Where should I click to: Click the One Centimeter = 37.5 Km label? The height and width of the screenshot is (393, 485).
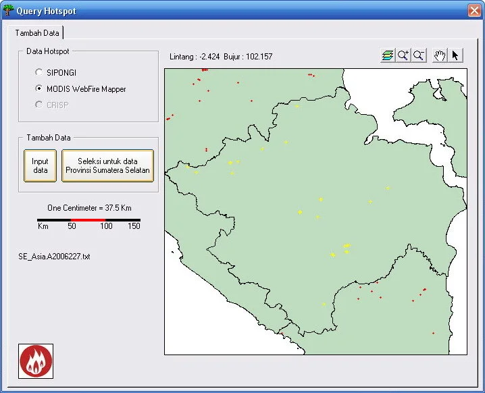click(89, 208)
